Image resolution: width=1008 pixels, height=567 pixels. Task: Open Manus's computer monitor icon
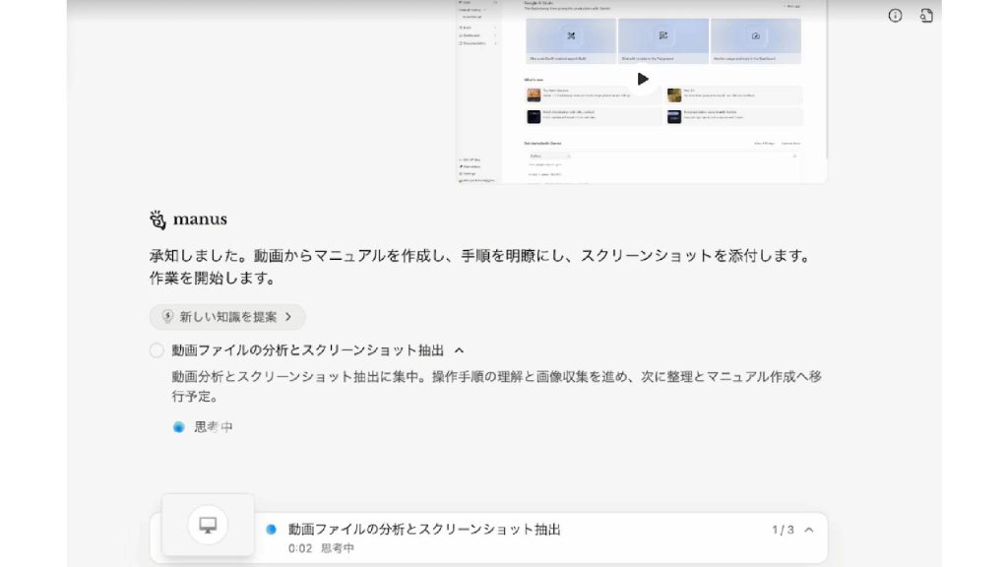click(x=208, y=525)
